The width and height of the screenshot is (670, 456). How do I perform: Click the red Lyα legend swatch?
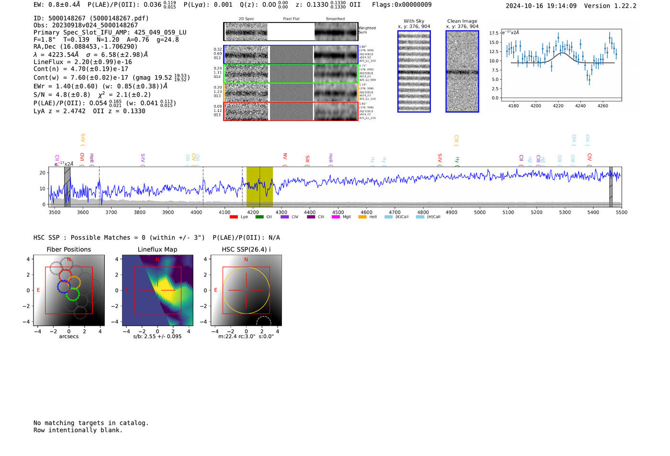234,217
